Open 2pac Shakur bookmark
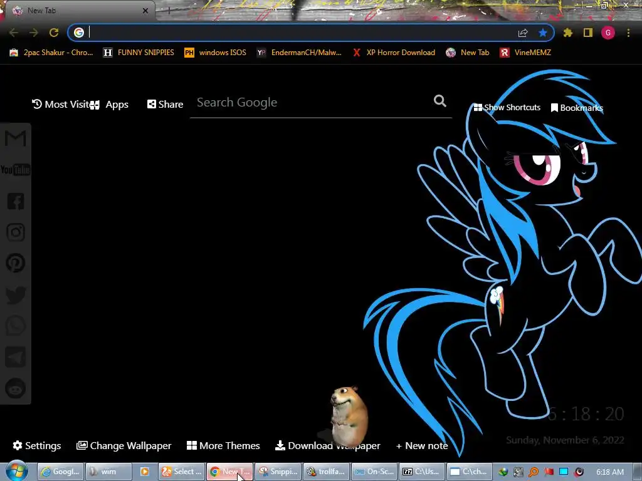The height and width of the screenshot is (481, 642). click(x=51, y=53)
